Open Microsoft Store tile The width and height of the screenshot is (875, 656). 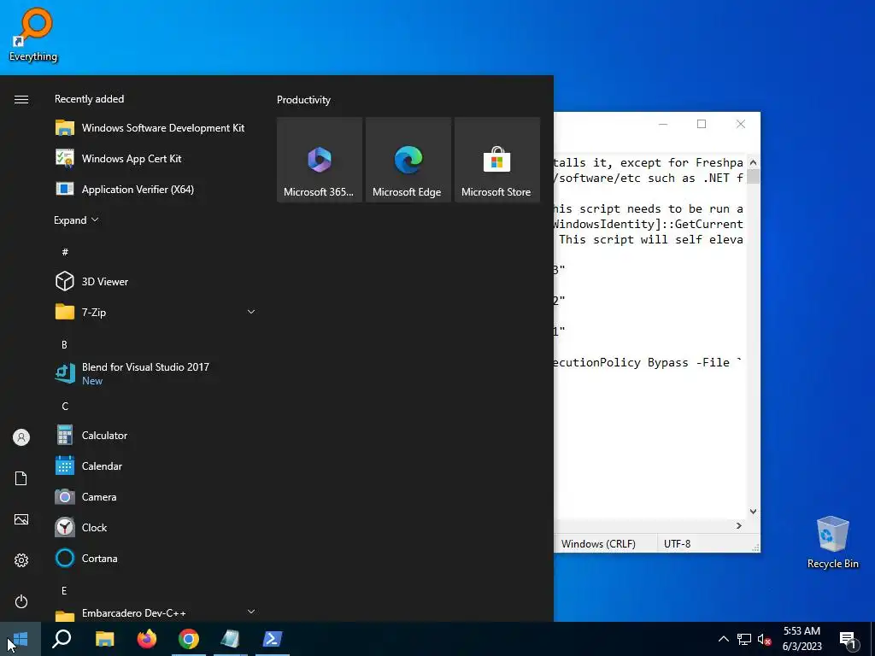coord(497,160)
